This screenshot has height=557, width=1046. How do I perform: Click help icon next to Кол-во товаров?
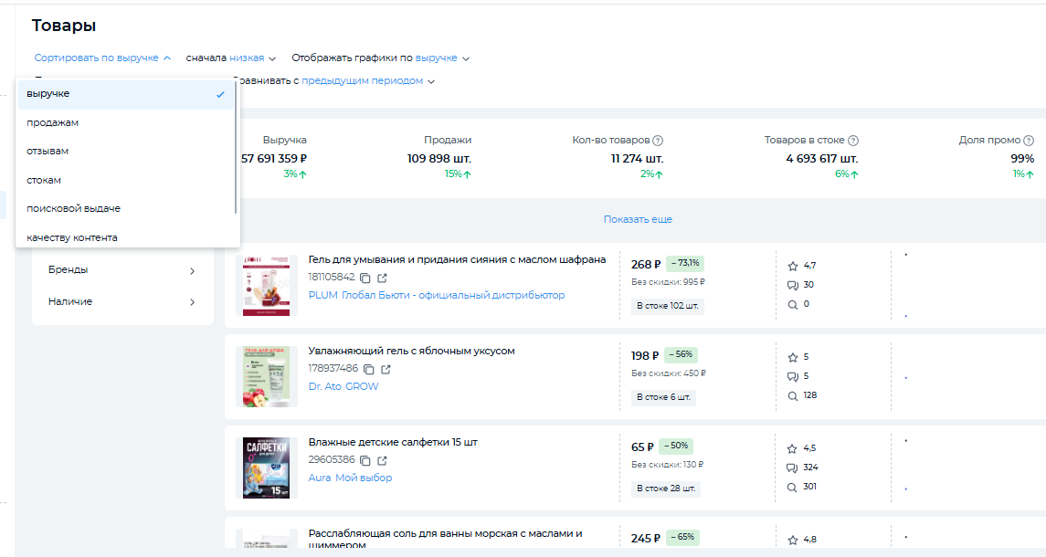658,141
